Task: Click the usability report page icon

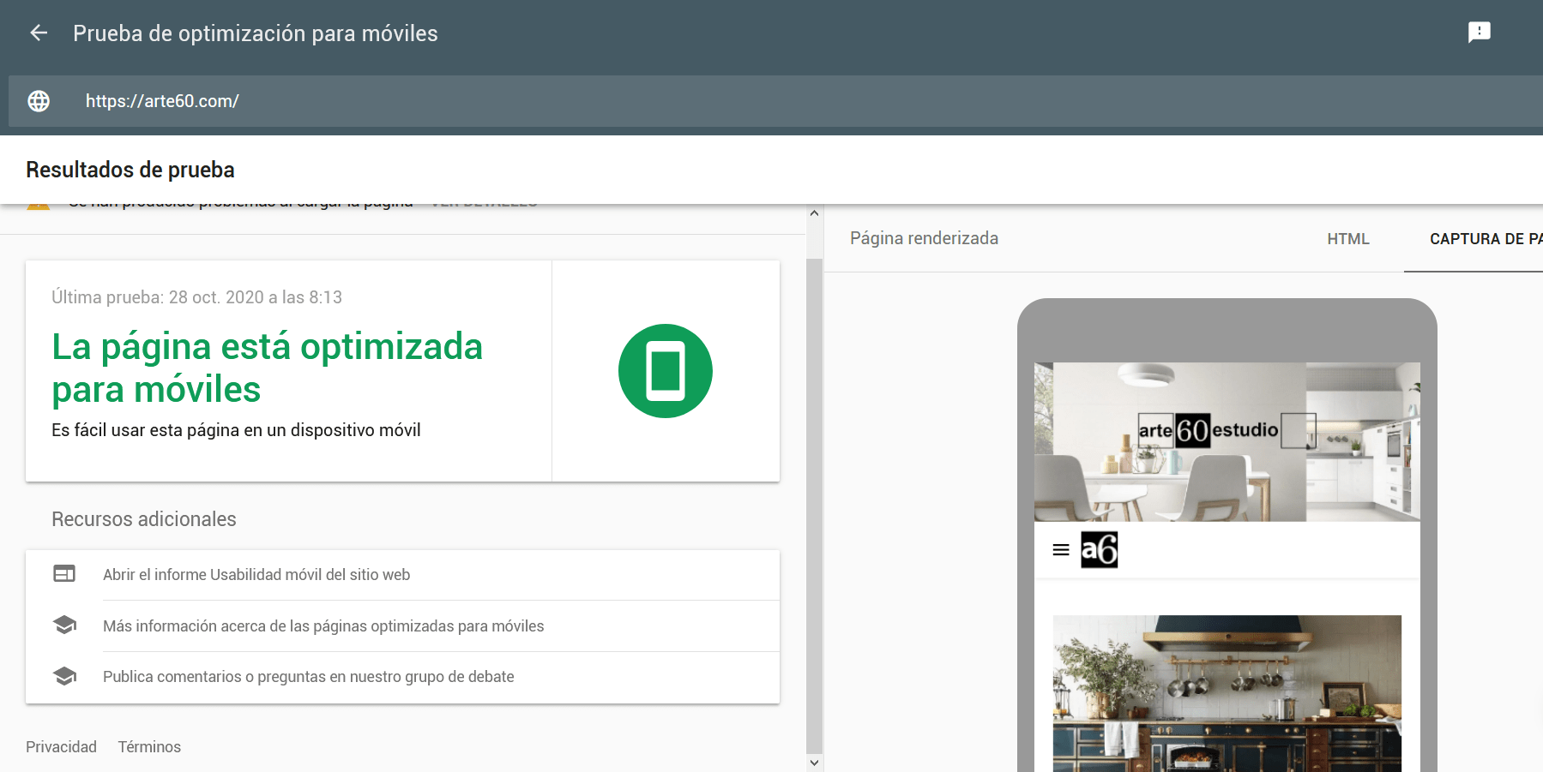Action: point(64,574)
